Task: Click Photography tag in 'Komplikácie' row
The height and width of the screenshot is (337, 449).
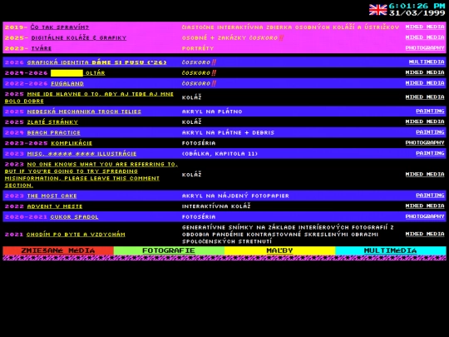Action: [425, 143]
